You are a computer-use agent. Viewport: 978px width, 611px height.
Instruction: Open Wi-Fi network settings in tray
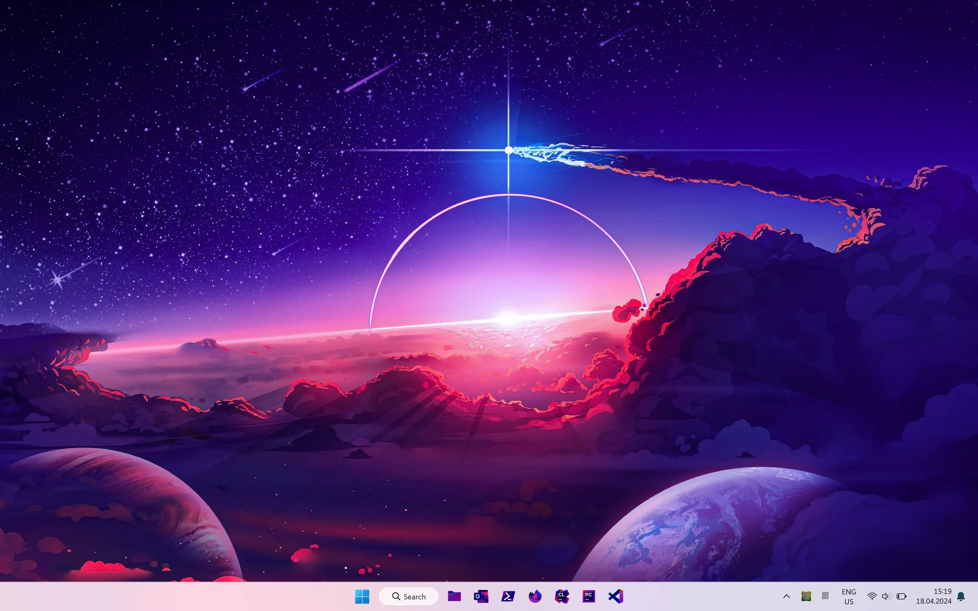[x=872, y=596]
